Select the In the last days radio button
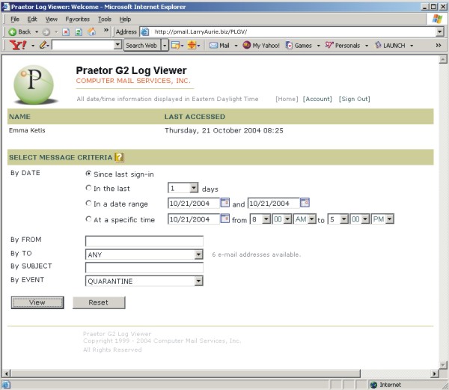449x390 pixels. coord(88,188)
